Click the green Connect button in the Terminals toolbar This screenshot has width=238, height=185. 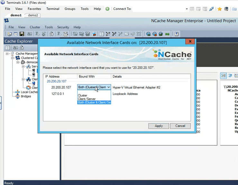pyautogui.click(x=107, y=9)
